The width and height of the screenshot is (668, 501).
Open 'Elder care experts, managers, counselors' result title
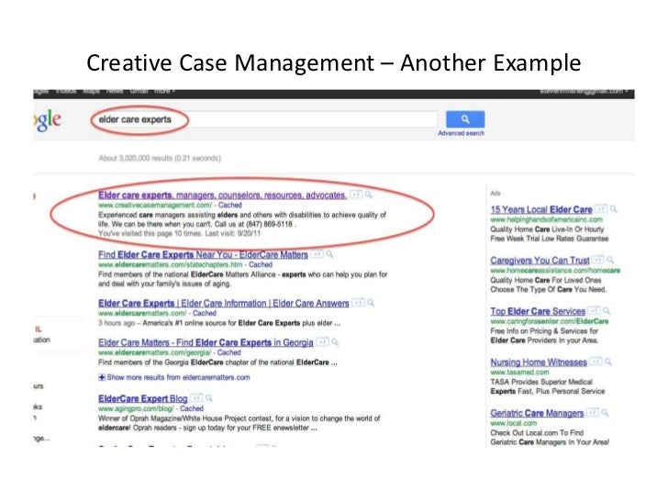coord(223,195)
